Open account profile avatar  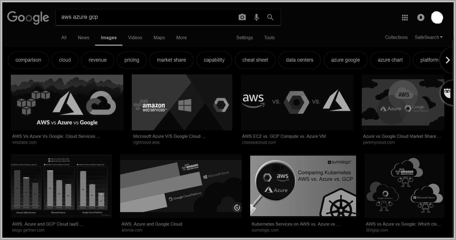click(x=437, y=18)
